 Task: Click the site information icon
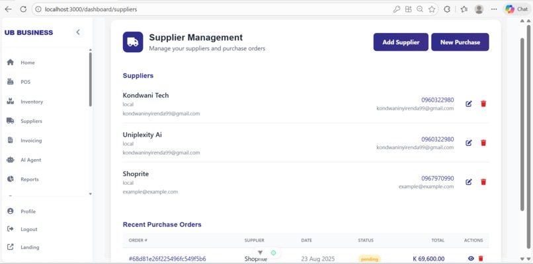point(38,9)
